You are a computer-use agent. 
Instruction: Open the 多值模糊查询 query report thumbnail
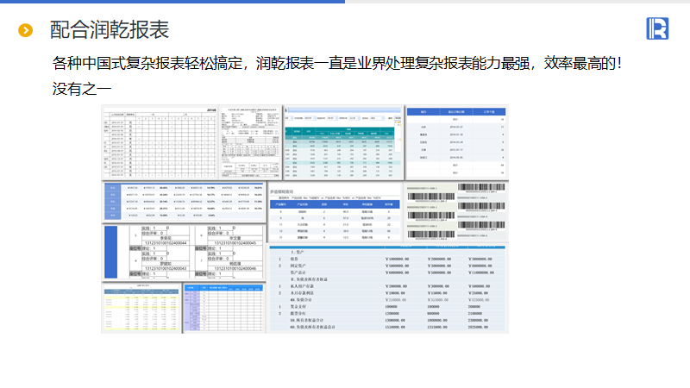[335, 211]
